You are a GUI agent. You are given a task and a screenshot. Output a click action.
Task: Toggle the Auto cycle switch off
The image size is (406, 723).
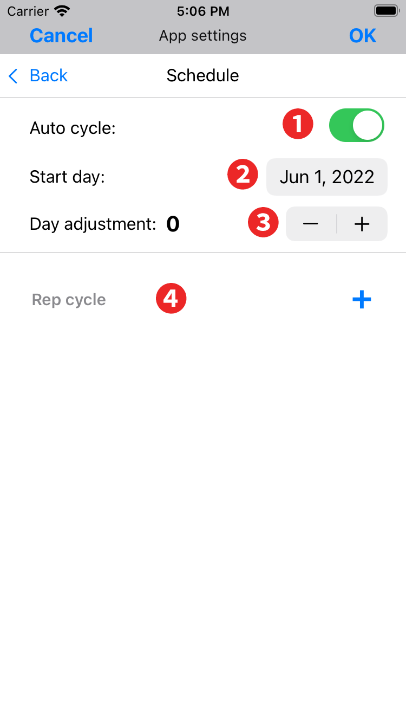(x=356, y=125)
